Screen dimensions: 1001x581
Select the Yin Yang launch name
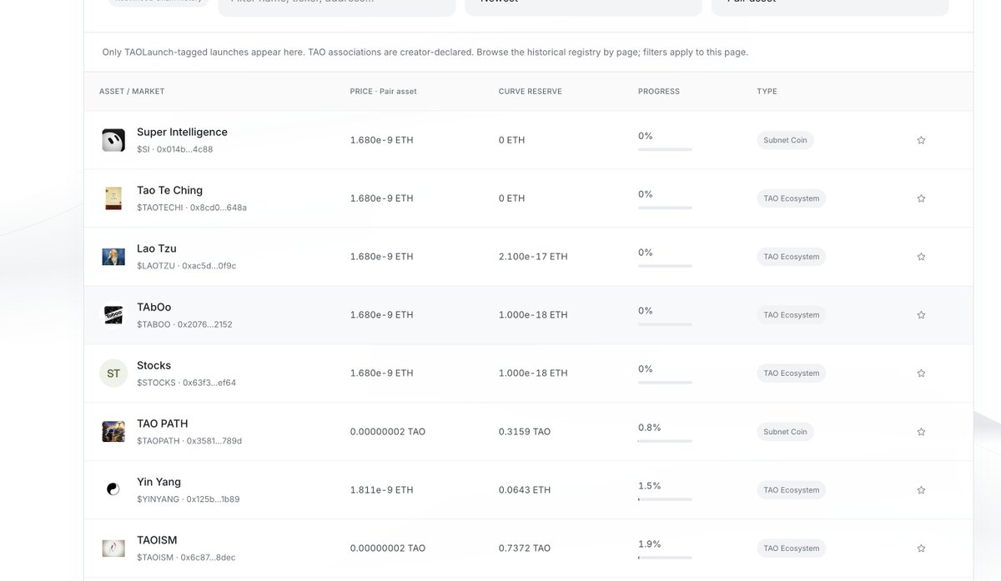[x=158, y=482]
